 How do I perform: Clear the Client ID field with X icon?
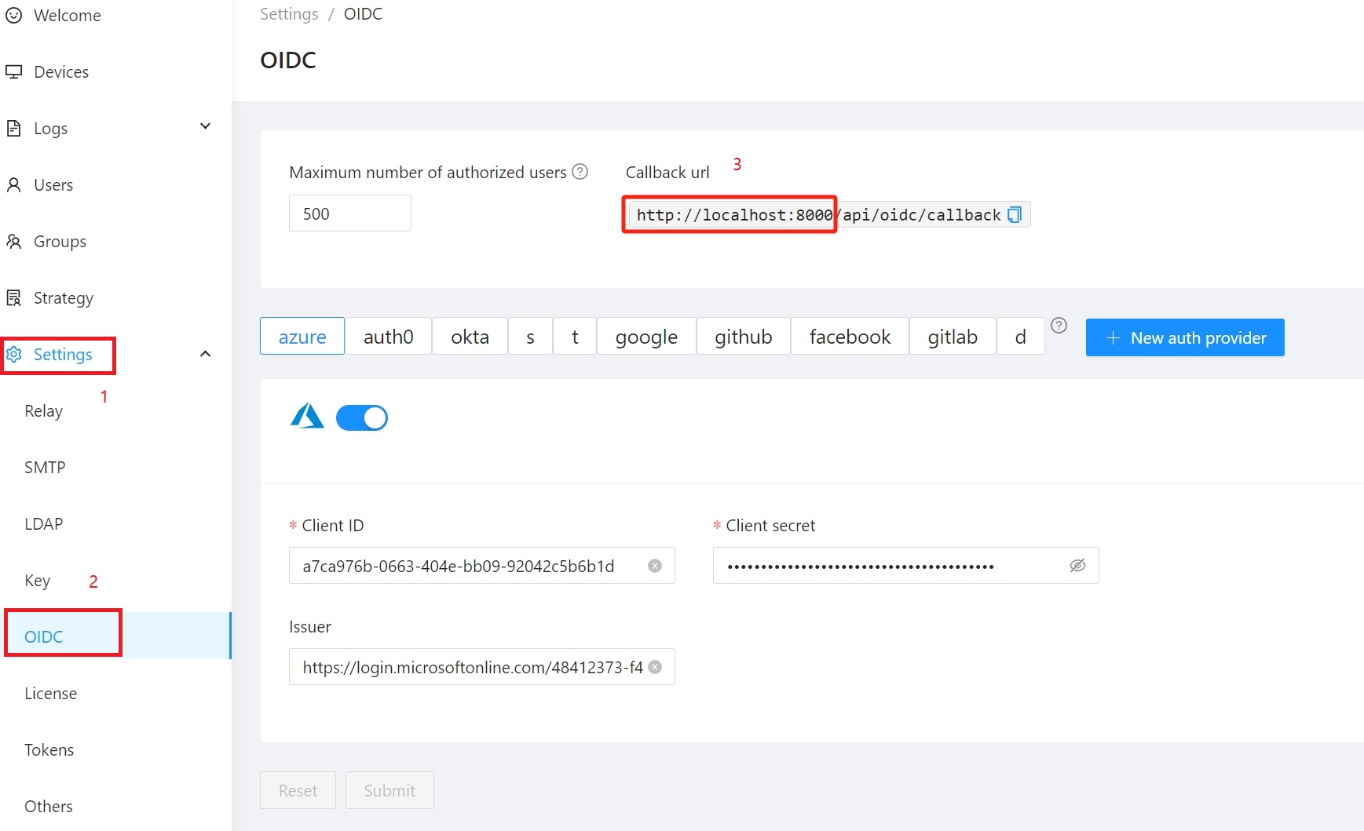tap(654, 566)
